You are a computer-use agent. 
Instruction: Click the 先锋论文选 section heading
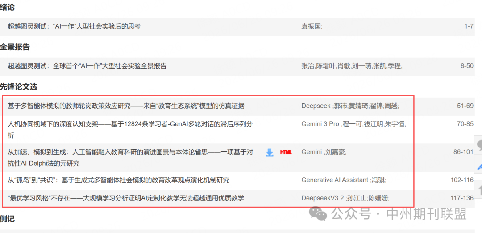point(18,87)
